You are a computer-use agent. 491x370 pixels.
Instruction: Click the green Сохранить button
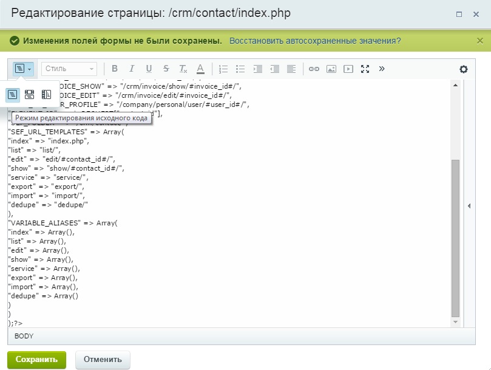[x=36, y=359]
